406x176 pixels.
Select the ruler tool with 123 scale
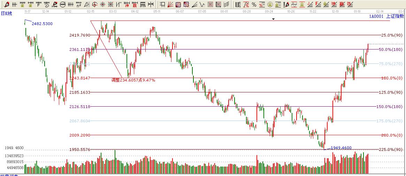click(x=143, y=5)
